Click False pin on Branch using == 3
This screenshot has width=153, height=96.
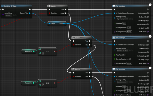tap(90, 76)
